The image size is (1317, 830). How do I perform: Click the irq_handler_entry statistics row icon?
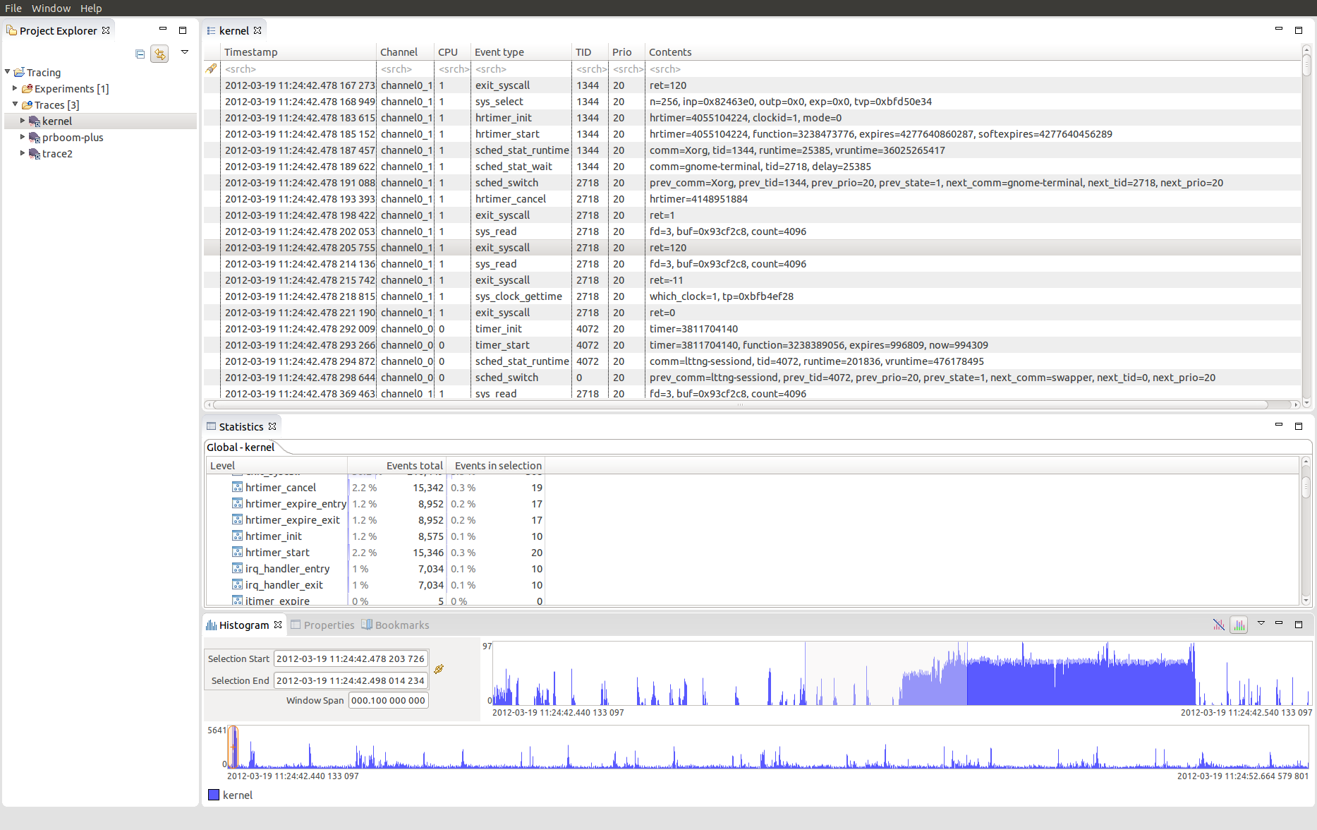[x=238, y=569]
